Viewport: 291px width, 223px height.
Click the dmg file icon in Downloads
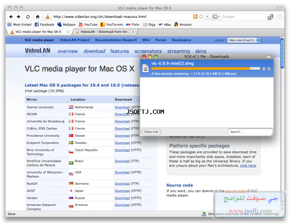146,68
